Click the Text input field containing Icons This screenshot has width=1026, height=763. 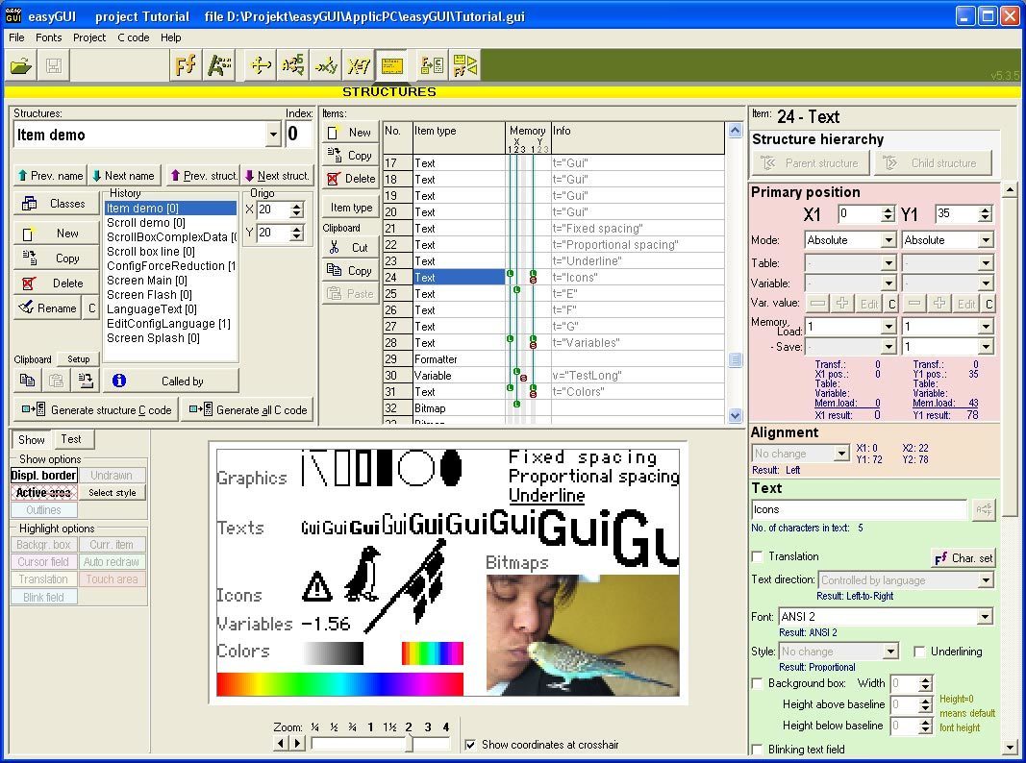pos(859,509)
